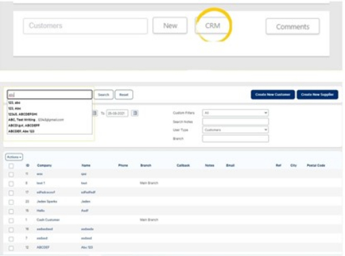
Task: Click Create New Supplier
Action: 317,95
